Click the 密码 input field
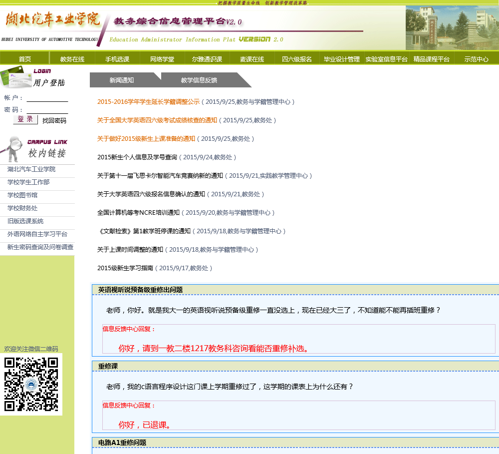499x454 pixels. (x=47, y=110)
